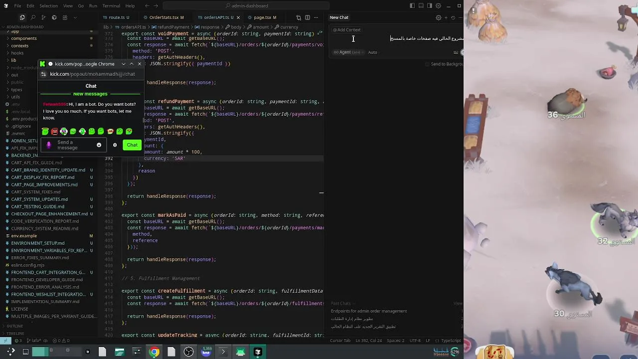The image size is (638, 359).
Task: Click the Add Context button
Action: click(x=347, y=30)
